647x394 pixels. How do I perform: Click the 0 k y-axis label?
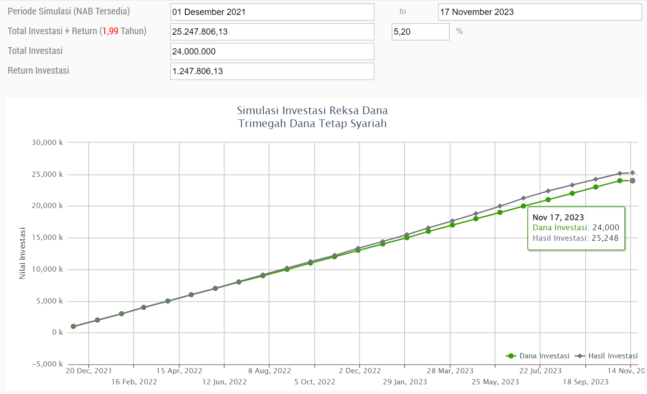(x=57, y=332)
